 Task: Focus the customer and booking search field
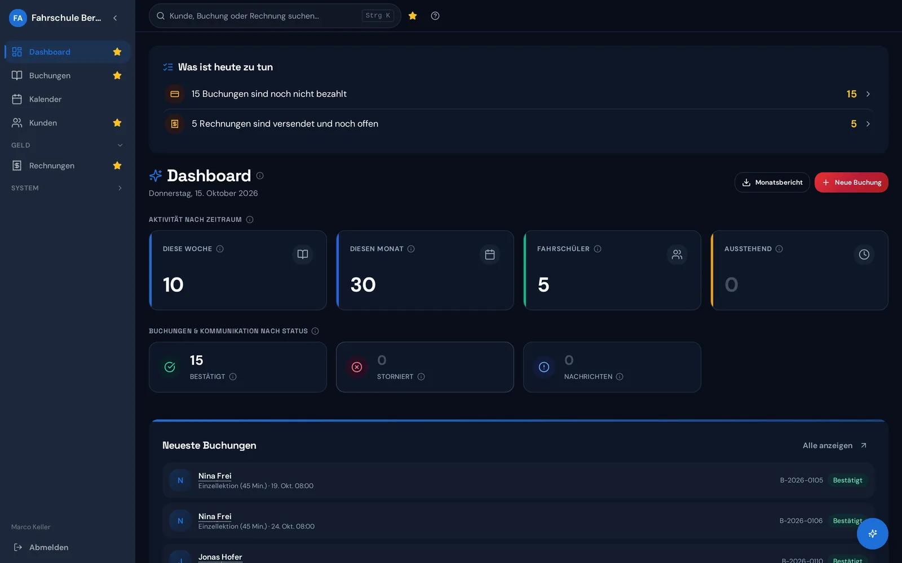[x=275, y=16]
